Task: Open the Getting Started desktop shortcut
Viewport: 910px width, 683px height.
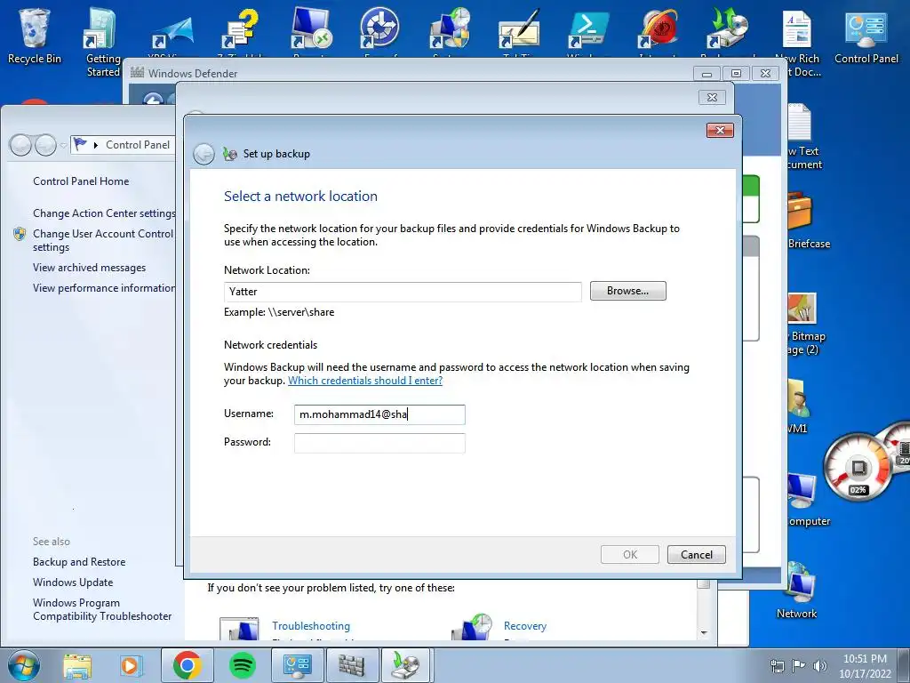Action: [102, 41]
